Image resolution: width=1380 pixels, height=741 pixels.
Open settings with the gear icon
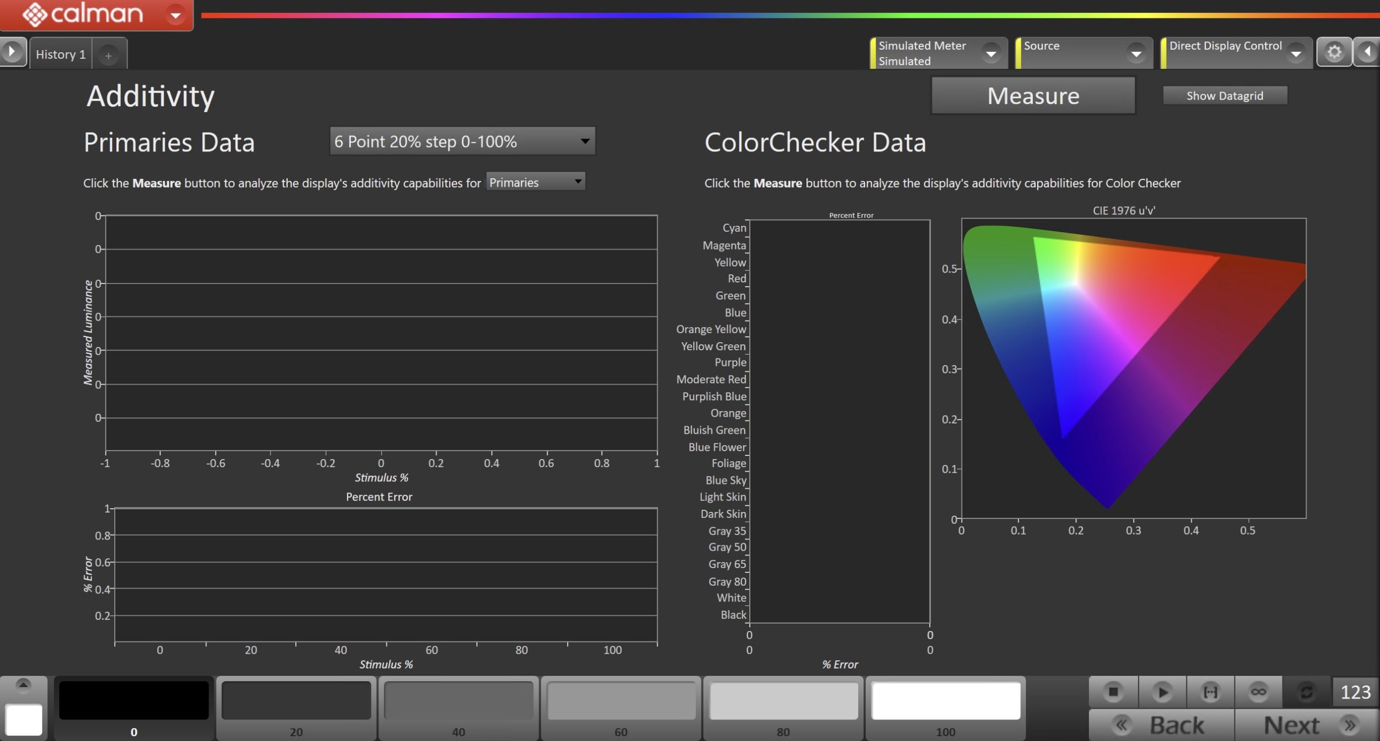(1334, 52)
